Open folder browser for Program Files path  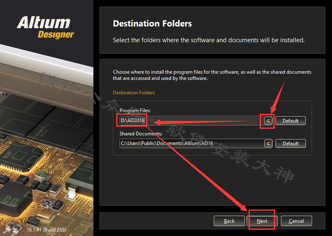point(268,120)
